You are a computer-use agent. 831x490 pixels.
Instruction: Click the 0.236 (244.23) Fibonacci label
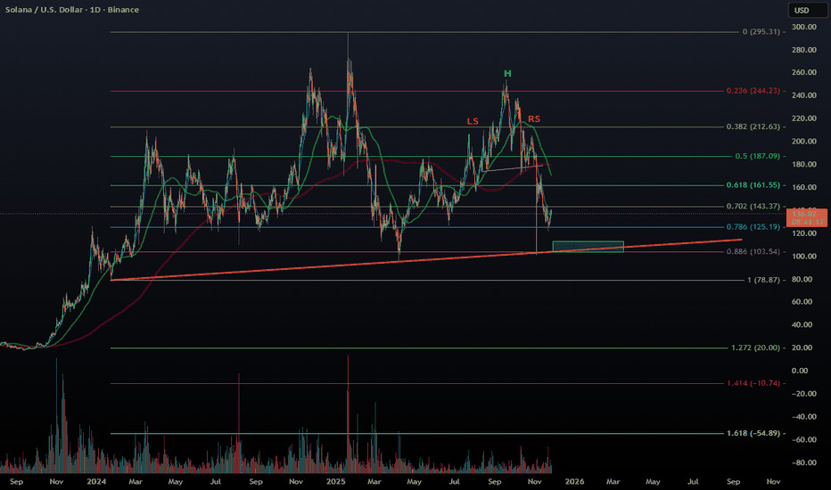(753, 91)
